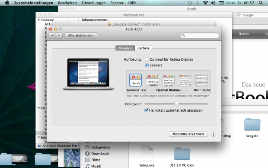Click the Bluetooth icon in menu bar
Viewport: 268px width, 168px height.
tap(198, 3)
